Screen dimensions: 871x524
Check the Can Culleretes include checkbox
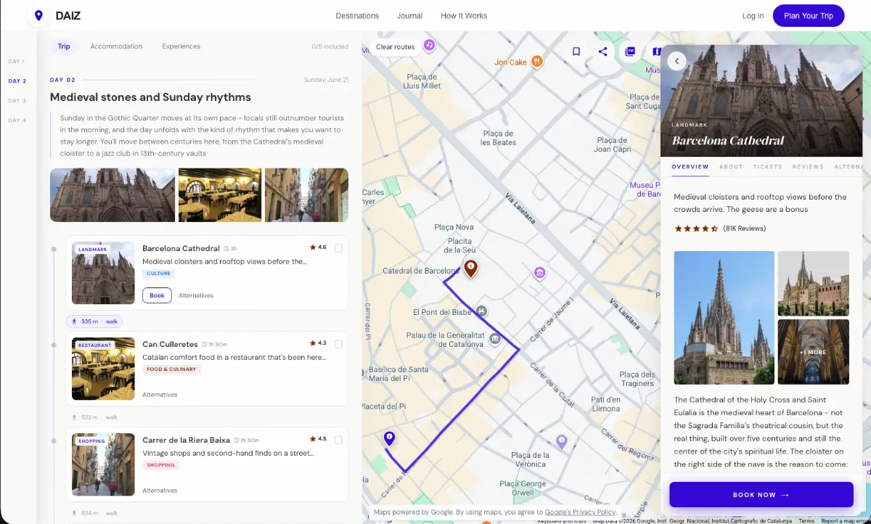point(339,344)
